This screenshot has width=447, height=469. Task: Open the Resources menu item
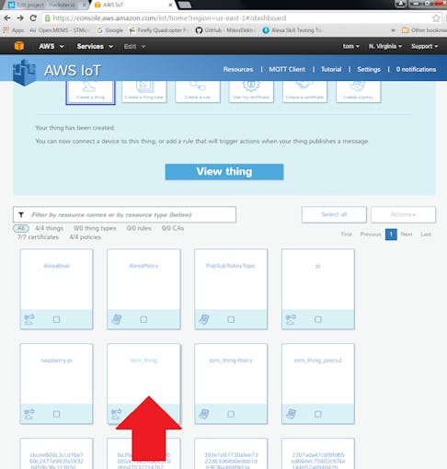(x=238, y=69)
